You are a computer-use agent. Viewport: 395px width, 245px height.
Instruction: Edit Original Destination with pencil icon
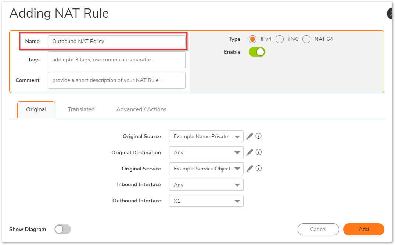click(249, 152)
